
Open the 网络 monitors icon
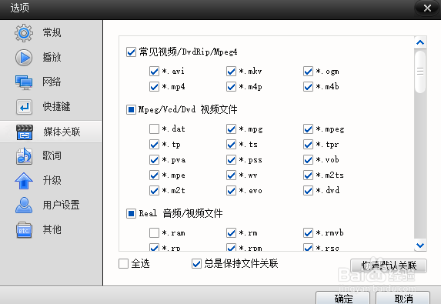click(x=24, y=82)
